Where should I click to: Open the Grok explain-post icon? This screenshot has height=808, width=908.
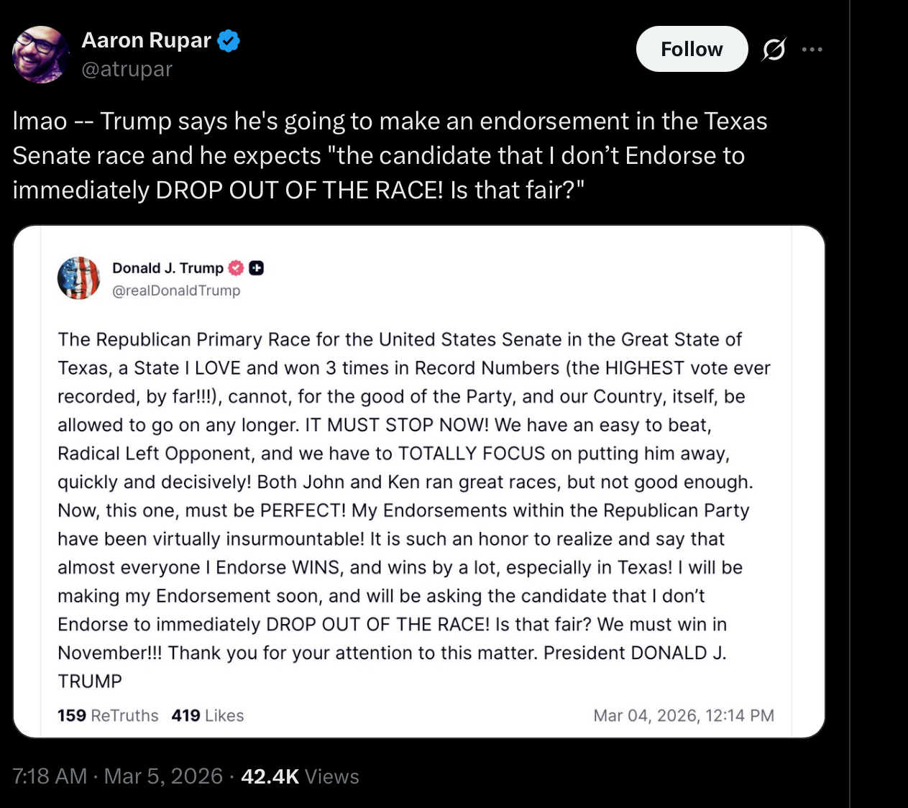774,50
